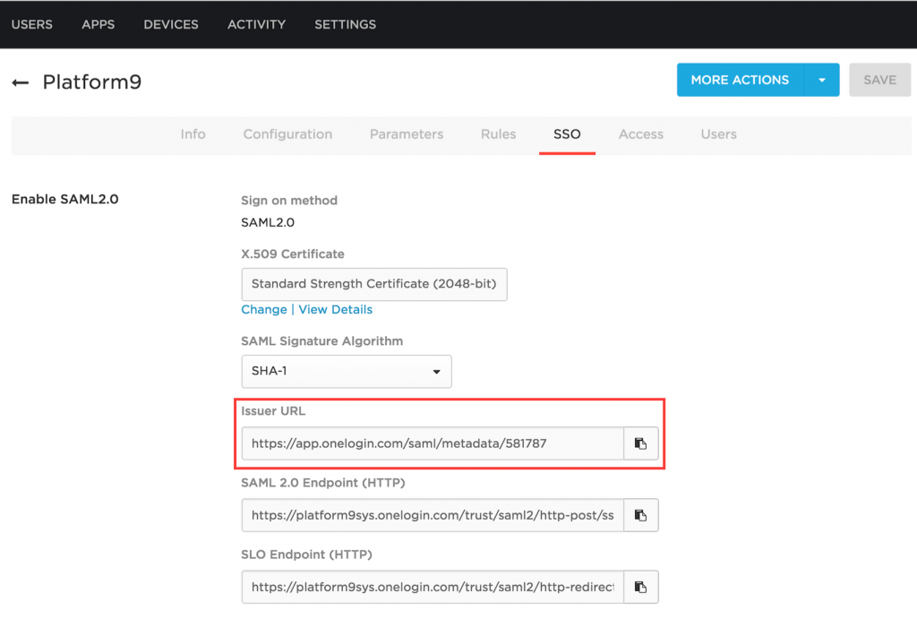Open the MORE ACTIONS split-button arrow

tap(822, 80)
